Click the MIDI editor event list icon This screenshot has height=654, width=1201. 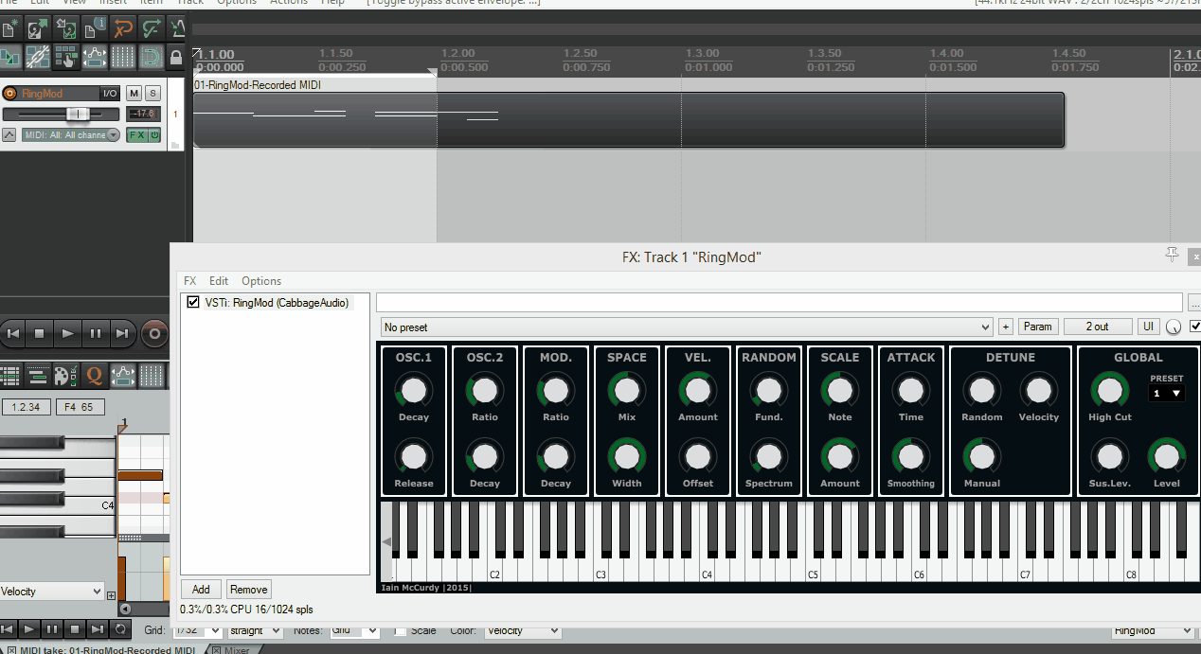(x=9, y=376)
